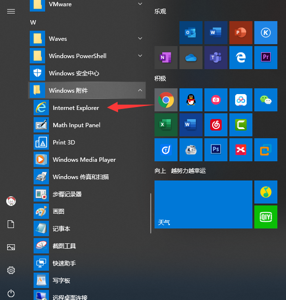Expand the Waves folder

(x=87, y=38)
